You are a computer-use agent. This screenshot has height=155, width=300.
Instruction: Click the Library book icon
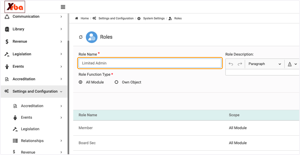[7, 29]
